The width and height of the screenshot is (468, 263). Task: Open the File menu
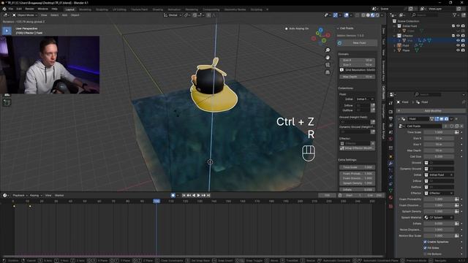pyautogui.click(x=11, y=9)
